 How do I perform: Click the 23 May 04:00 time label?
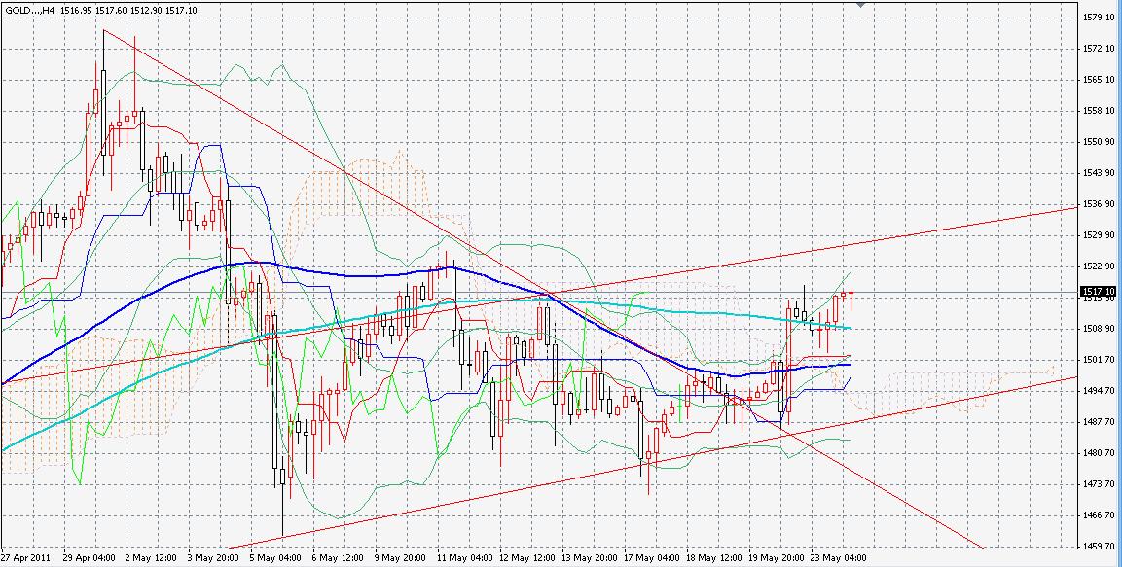pyautogui.click(x=840, y=559)
